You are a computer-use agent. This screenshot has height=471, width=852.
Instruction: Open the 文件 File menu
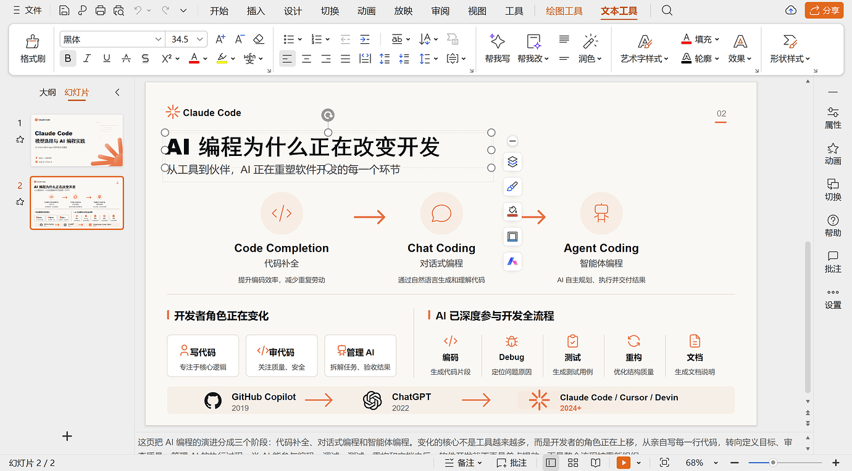coord(27,10)
